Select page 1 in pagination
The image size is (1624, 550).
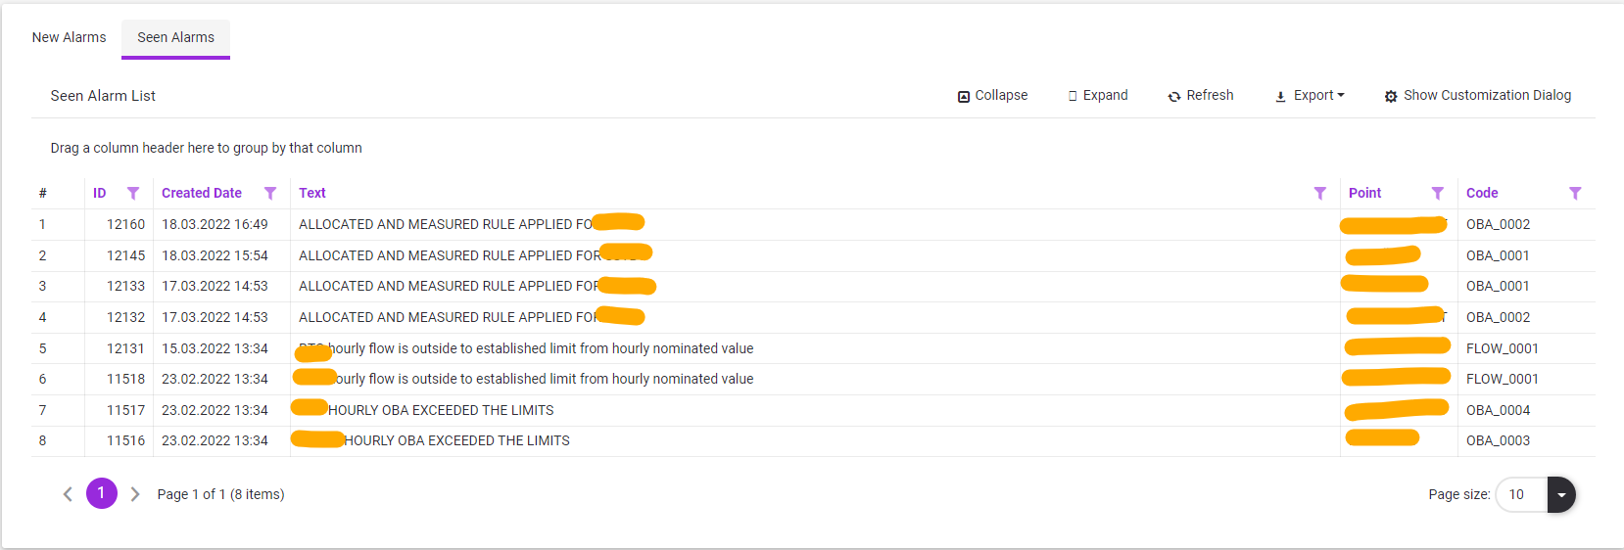pyautogui.click(x=101, y=493)
